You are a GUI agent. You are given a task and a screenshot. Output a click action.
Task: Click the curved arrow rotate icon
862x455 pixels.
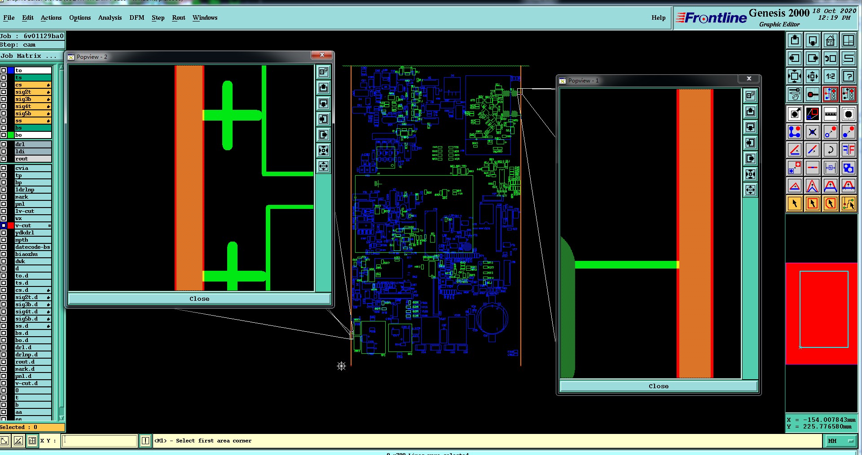click(831, 150)
